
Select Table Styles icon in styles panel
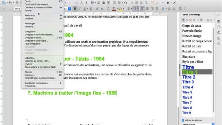pos(201,20)
